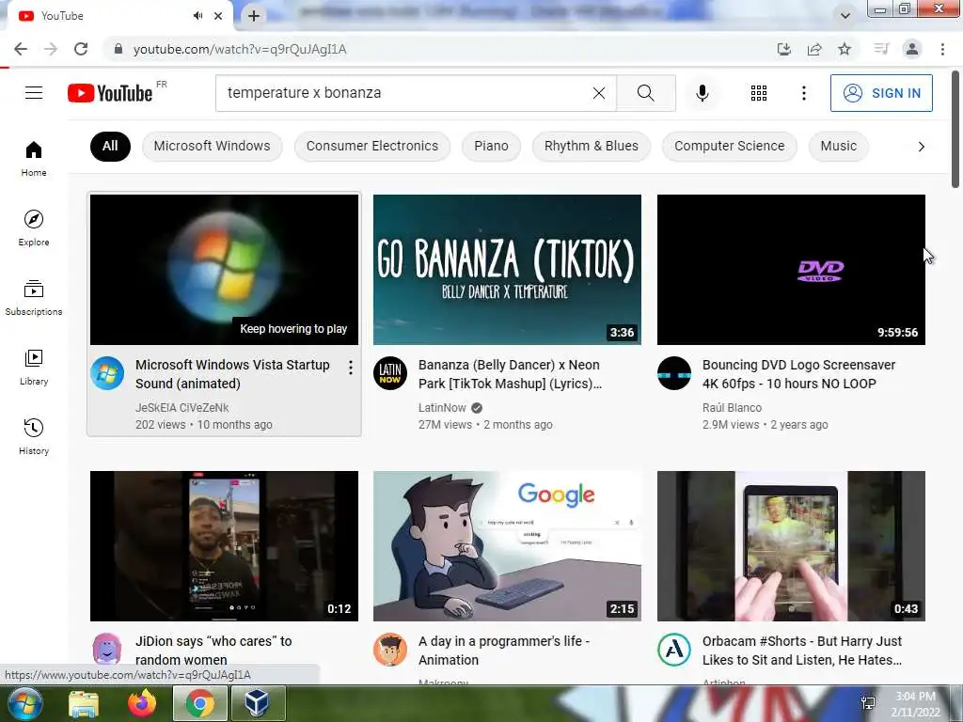Select the Piano filter chip
Image resolution: width=963 pixels, height=722 pixels.
(x=491, y=146)
